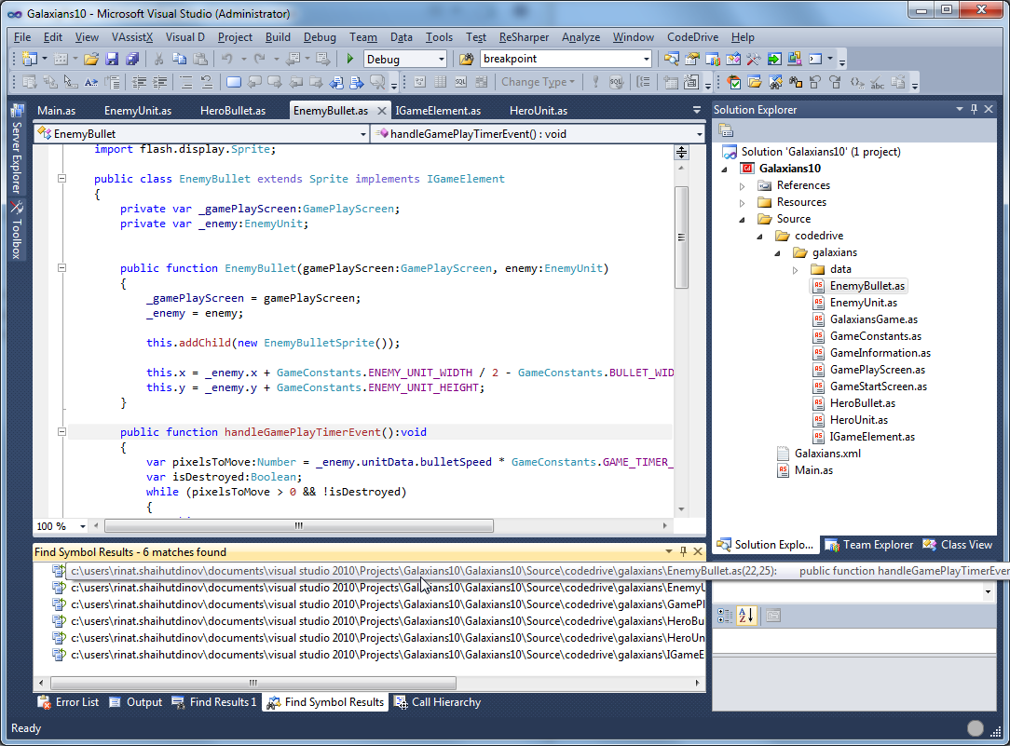Open the breakpoint find combo box dropdown
Screen dimensions: 1010x746
point(646,60)
